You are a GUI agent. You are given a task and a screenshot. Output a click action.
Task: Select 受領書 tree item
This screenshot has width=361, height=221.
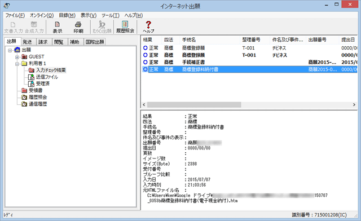point(36,90)
